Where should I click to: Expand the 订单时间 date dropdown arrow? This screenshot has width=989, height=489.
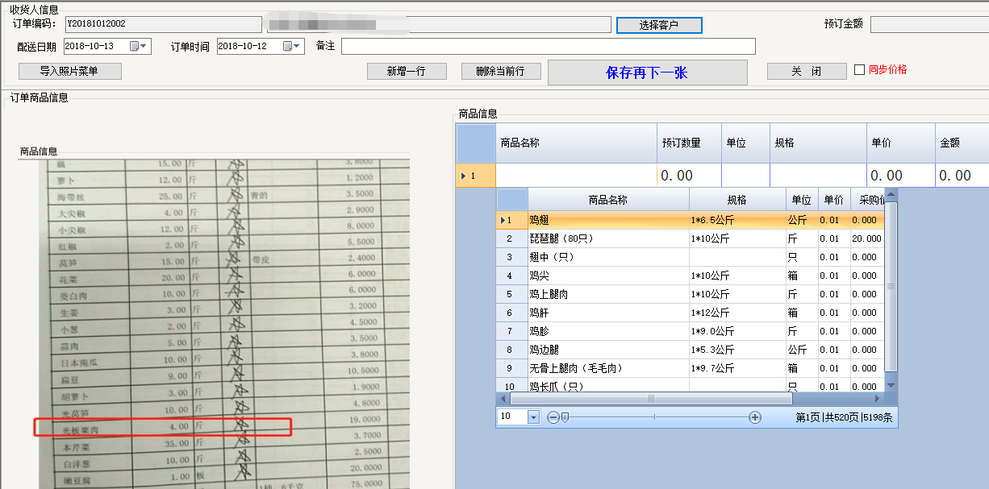(x=298, y=47)
